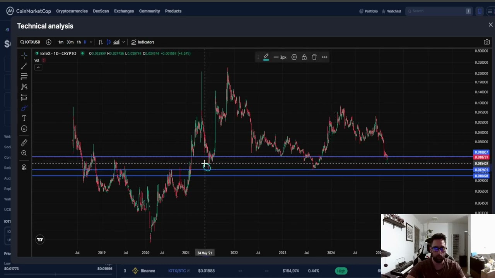The image size is (495, 278).
Task: Expand the time interval dropdown
Action: point(91,42)
